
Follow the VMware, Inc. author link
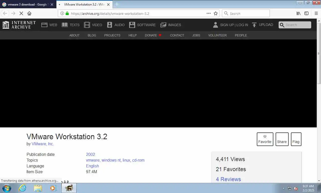click(x=43, y=144)
